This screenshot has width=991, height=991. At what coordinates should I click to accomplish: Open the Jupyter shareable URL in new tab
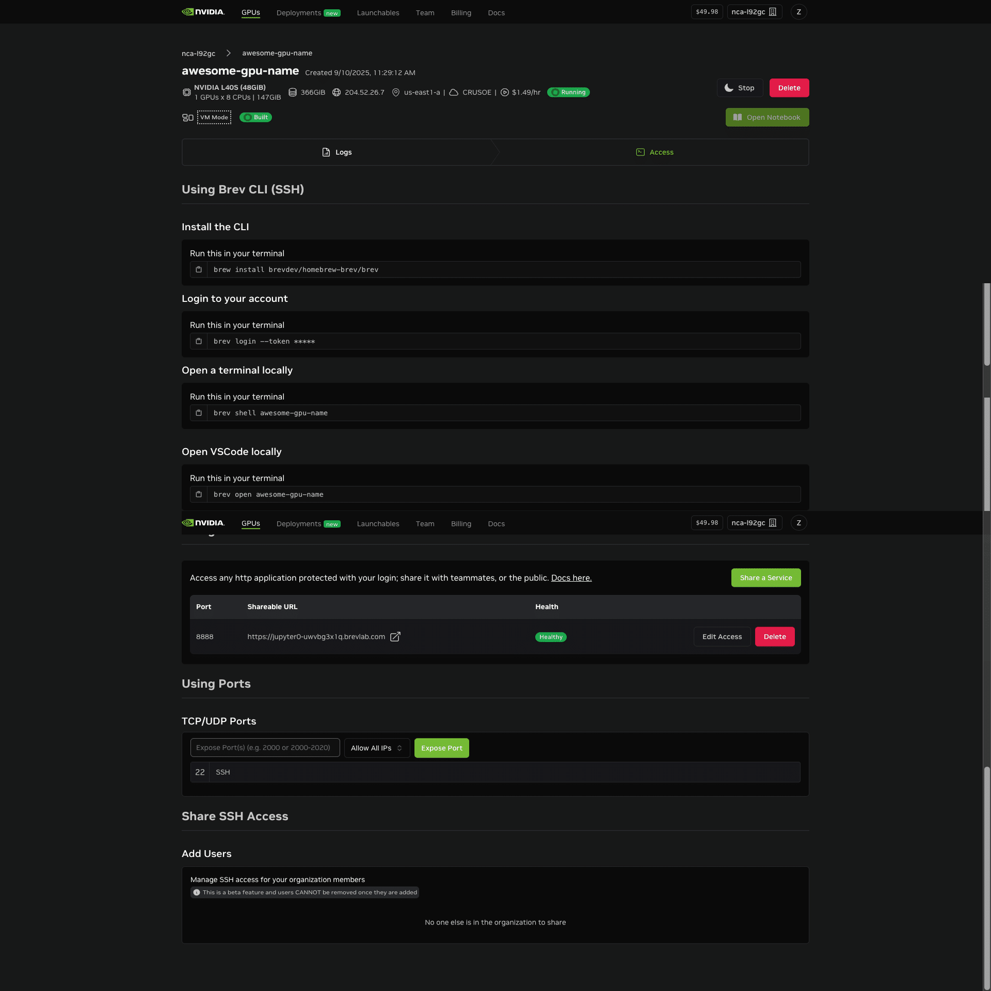pyautogui.click(x=395, y=636)
